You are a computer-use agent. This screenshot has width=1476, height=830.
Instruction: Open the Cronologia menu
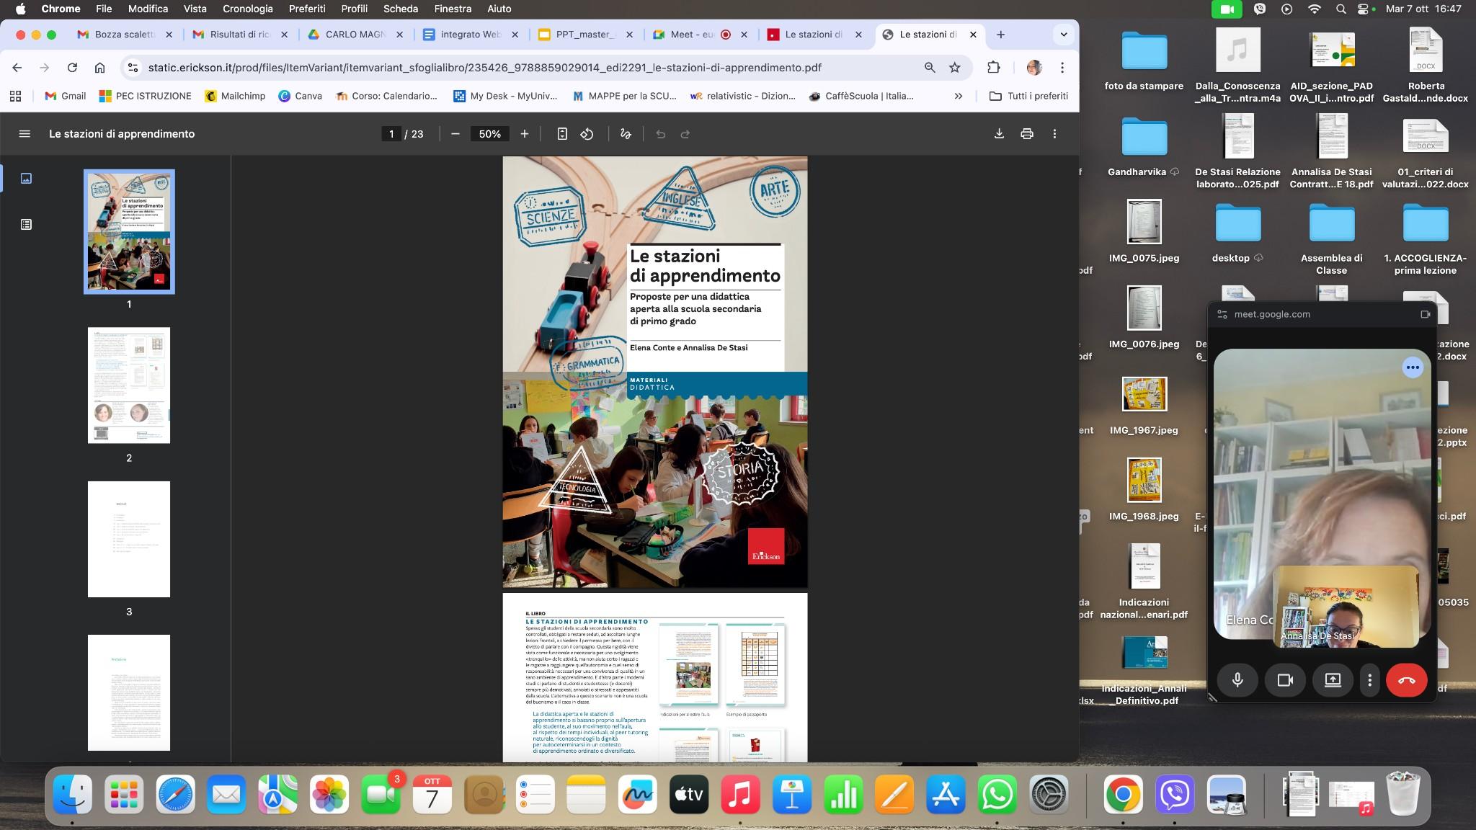click(247, 9)
